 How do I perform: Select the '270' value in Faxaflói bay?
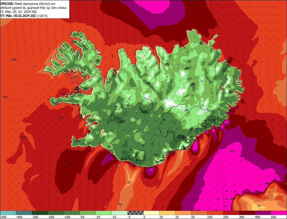pos(61,118)
